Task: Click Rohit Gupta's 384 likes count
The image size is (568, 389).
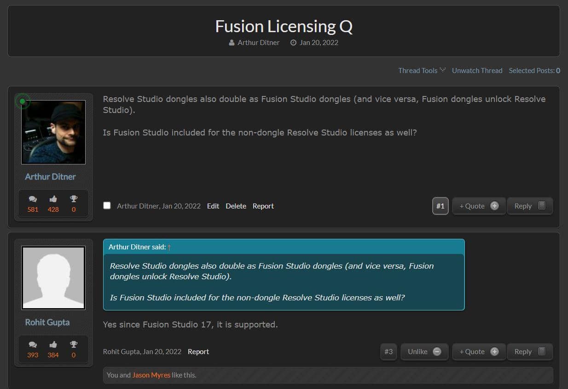Action: 53,355
